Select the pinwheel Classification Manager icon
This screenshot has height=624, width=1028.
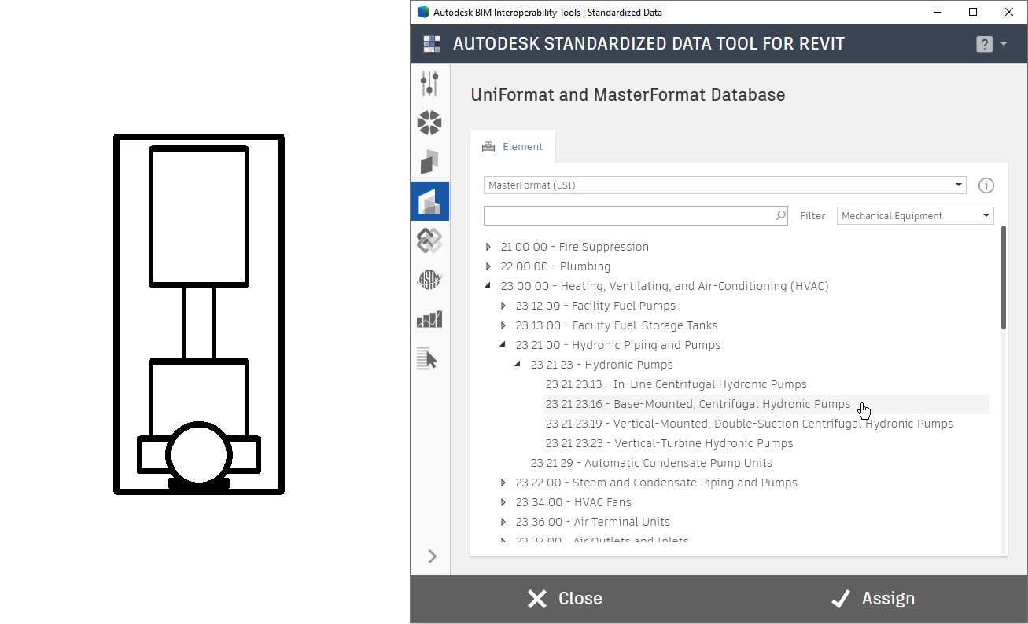coord(429,123)
